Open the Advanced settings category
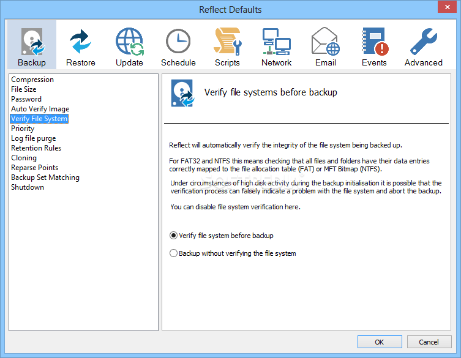Image resolution: width=461 pixels, height=358 pixels. pos(424,45)
